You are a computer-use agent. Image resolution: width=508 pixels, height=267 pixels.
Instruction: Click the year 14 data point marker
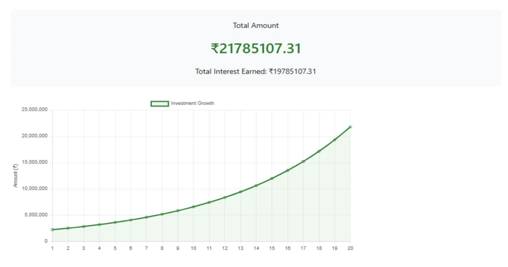(256, 186)
